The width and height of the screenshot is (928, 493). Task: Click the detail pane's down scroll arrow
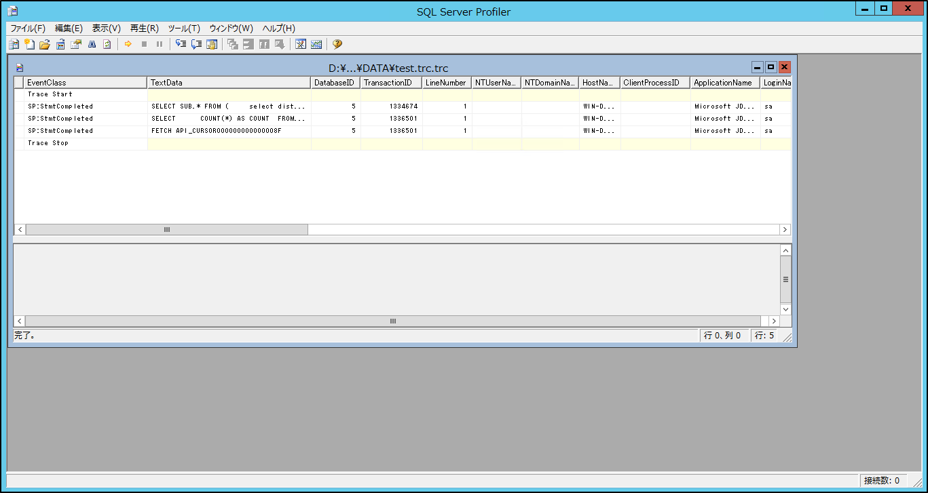pos(785,309)
